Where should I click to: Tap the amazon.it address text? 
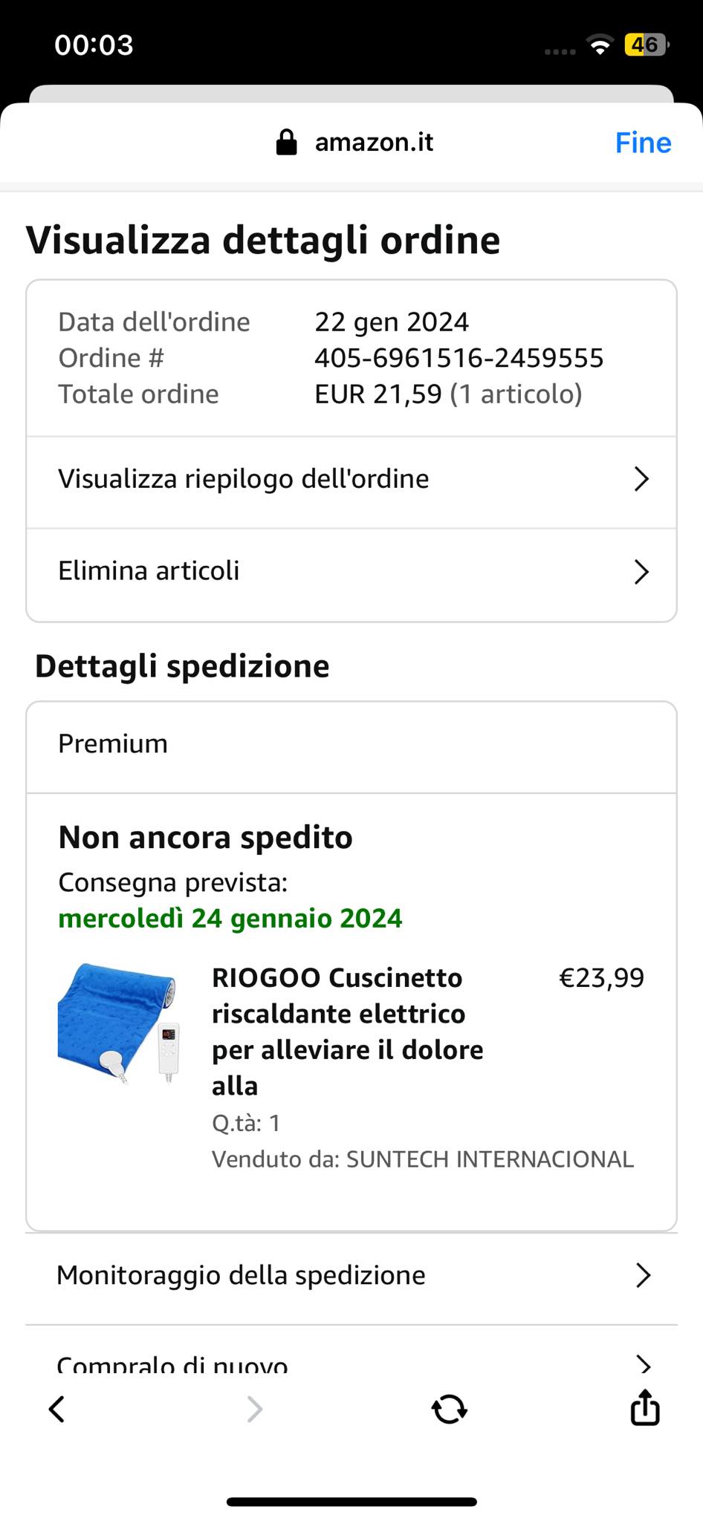click(374, 142)
